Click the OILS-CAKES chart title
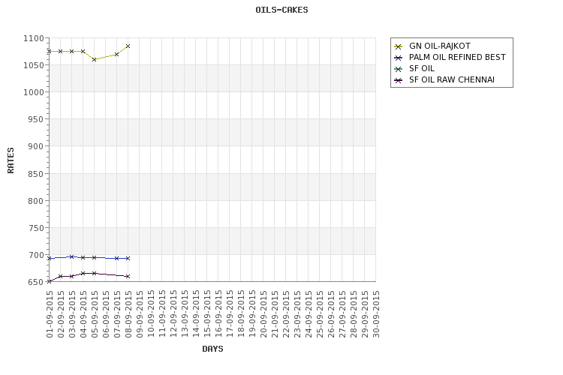Image resolution: width=563 pixels, height=375 pixels. (x=281, y=10)
